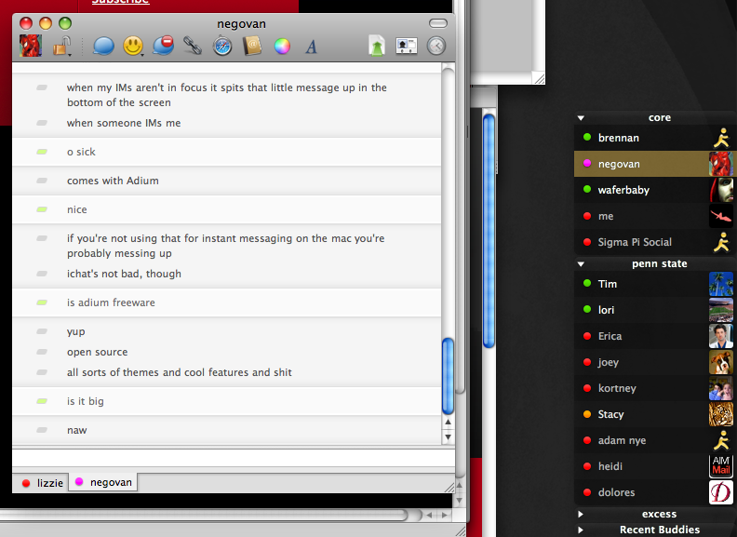Select me in the buddy list
Viewport: 737px width, 537px height.
coord(653,216)
